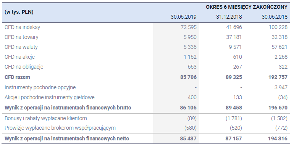Select the value 194 316
This screenshot has height=148, width=294.
coord(278,138)
